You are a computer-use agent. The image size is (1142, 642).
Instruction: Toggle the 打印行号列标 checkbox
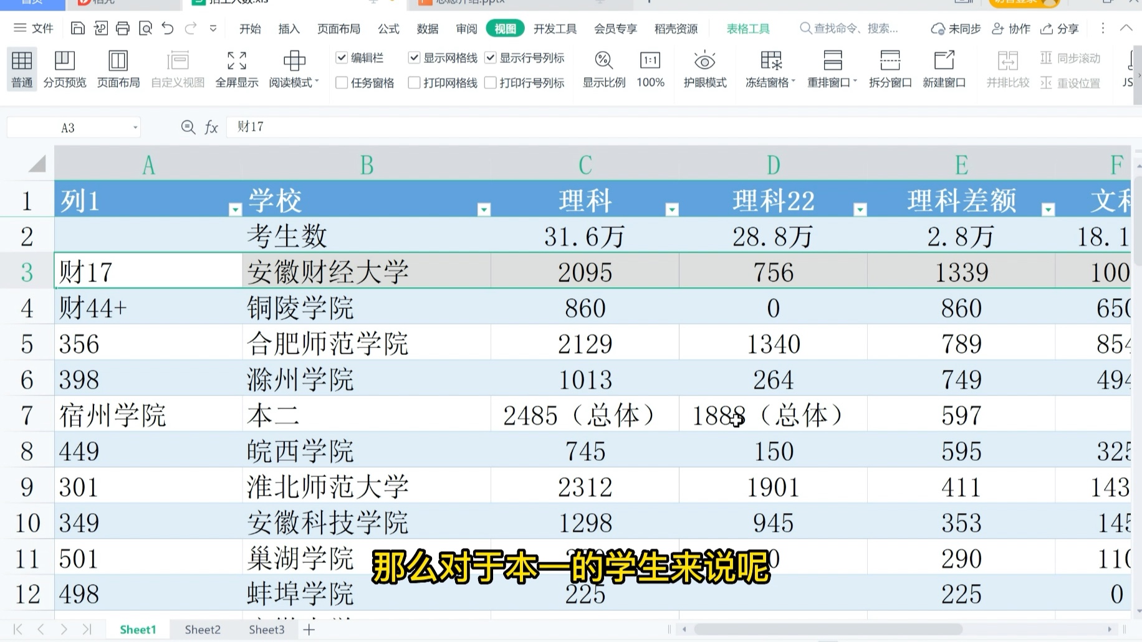click(x=491, y=83)
